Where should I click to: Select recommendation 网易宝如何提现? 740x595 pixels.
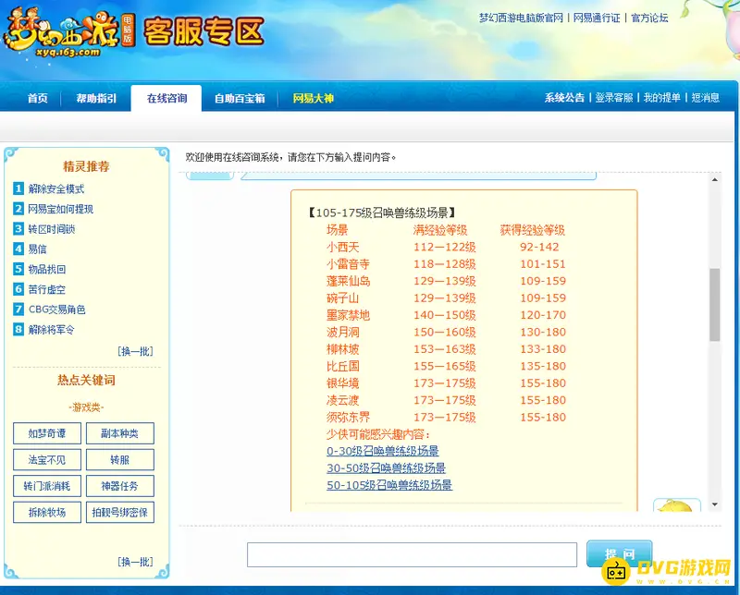[60, 209]
